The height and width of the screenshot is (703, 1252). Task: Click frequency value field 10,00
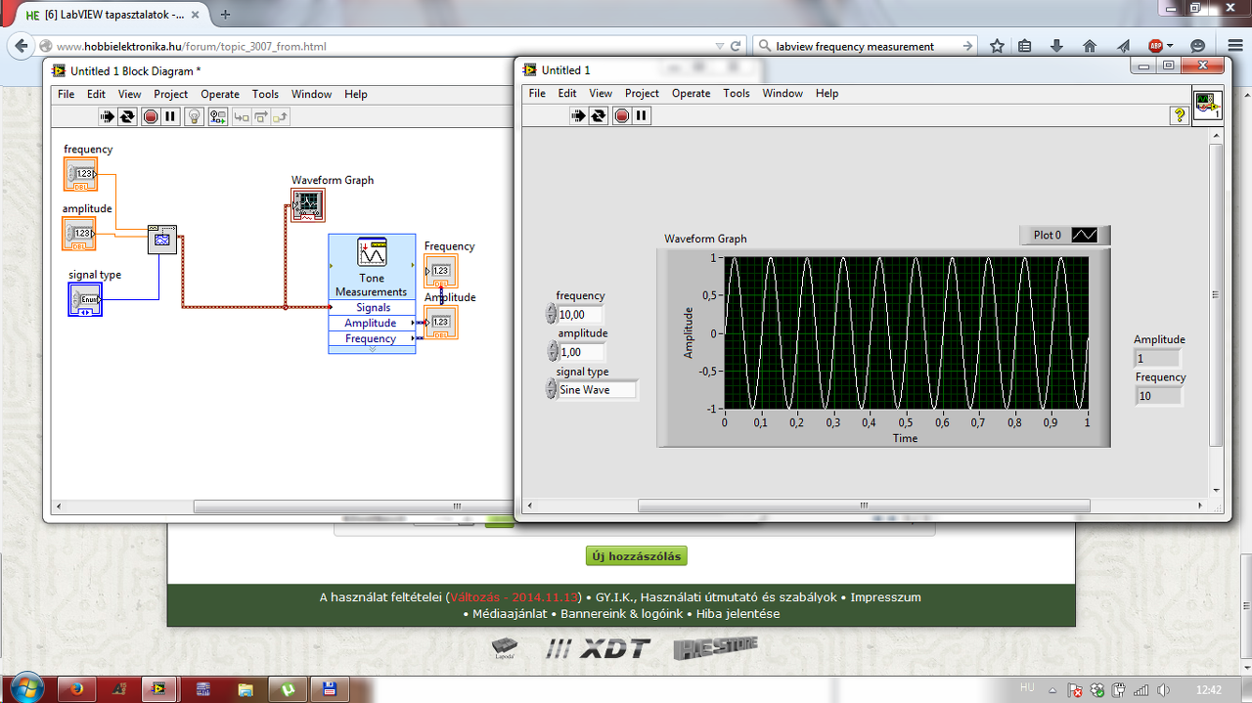coord(581,315)
